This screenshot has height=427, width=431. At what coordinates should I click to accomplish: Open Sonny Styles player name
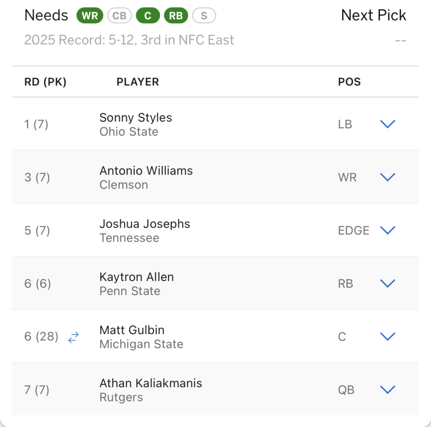click(136, 117)
